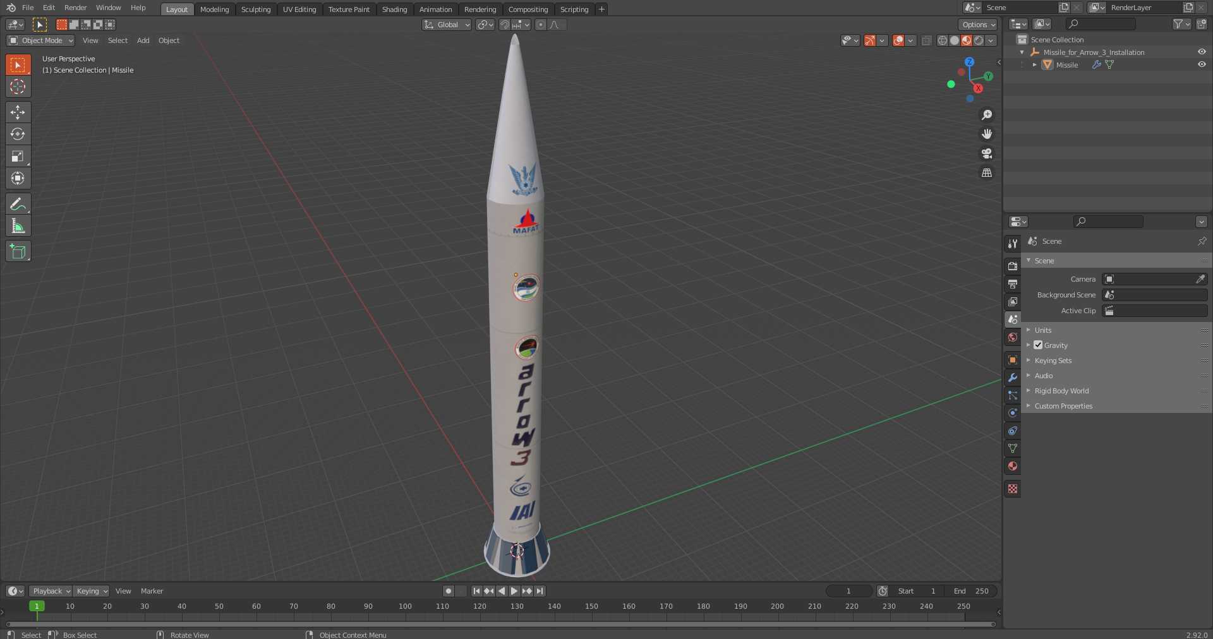Toggle auto keying record button
Viewport: 1213px width, 639px height.
[x=448, y=591]
